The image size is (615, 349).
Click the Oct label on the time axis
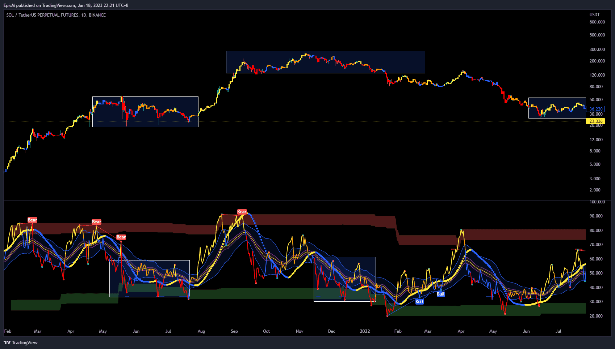click(267, 331)
